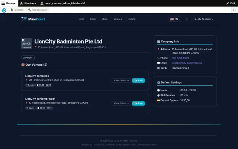Click the 10 Courts badge
Viewport: 238px width, 149px height.
tap(30, 108)
